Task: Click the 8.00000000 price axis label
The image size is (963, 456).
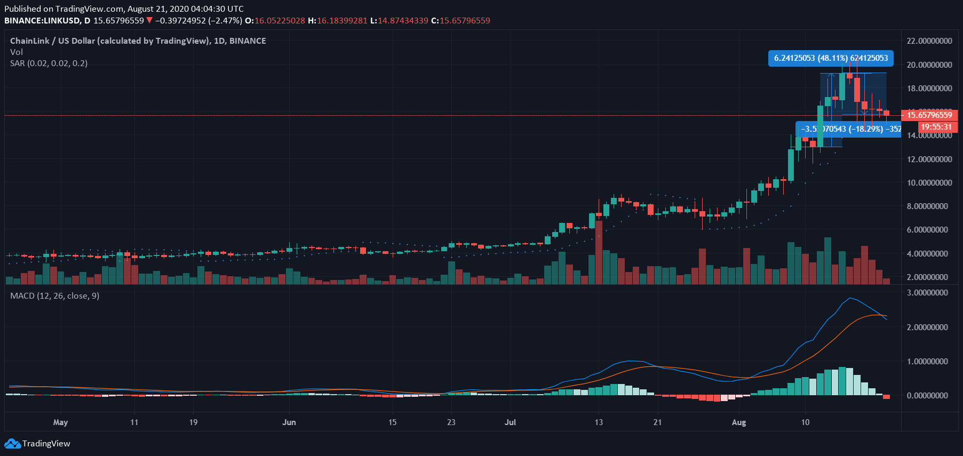Action: tap(927, 206)
